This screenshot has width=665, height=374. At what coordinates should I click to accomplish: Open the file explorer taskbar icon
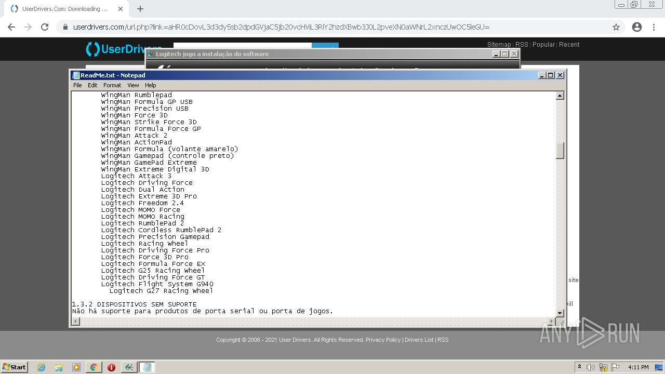(x=59, y=367)
